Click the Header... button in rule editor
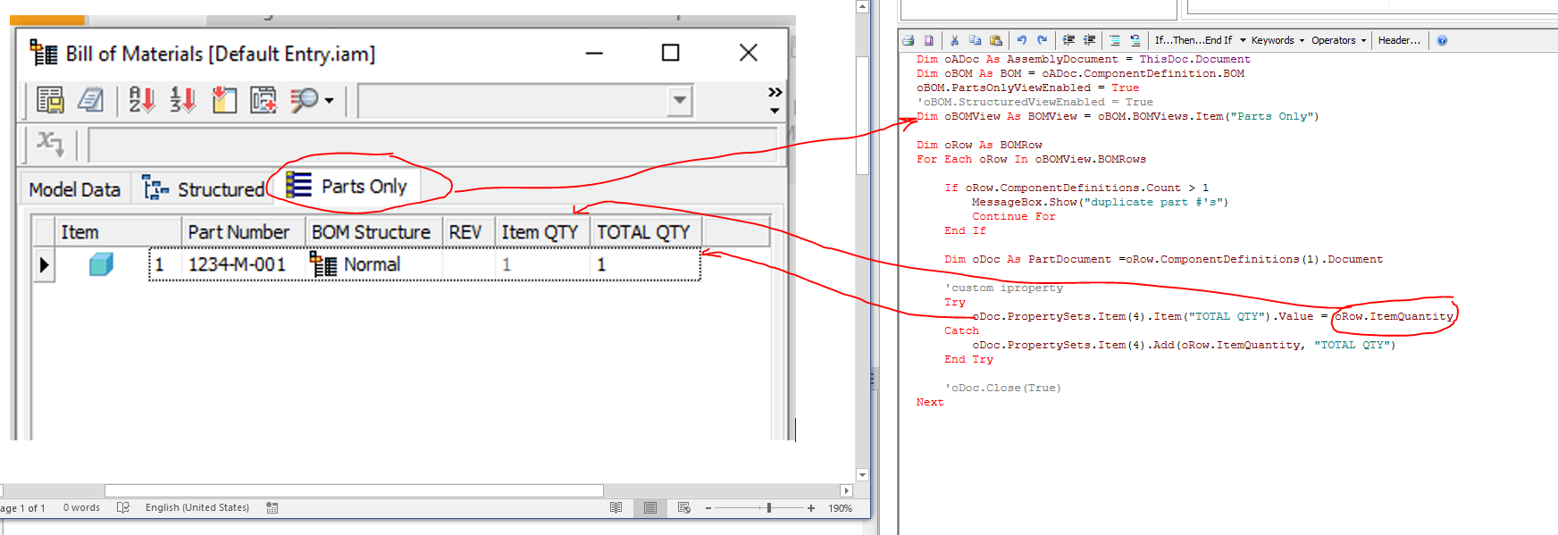 point(1399,40)
